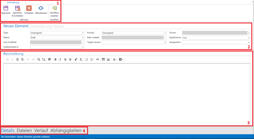Insert an image into the description

(x=108, y=59)
